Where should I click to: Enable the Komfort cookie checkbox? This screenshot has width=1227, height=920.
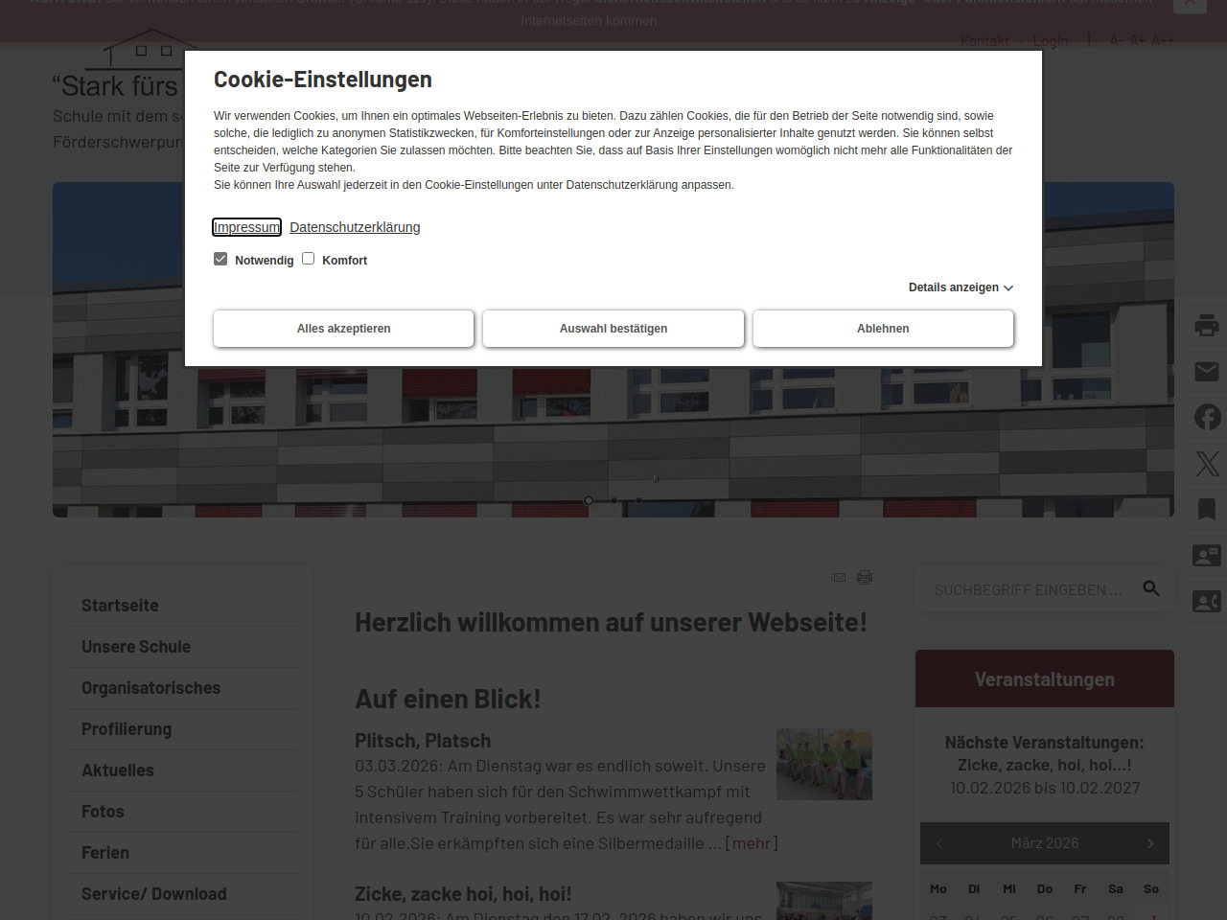point(309,259)
